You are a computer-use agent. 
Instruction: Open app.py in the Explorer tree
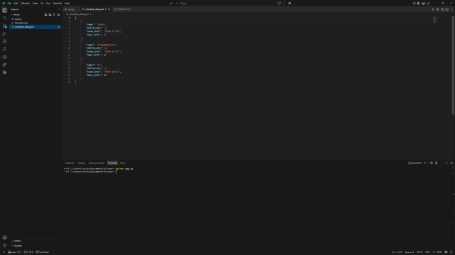(x=35, y=19)
